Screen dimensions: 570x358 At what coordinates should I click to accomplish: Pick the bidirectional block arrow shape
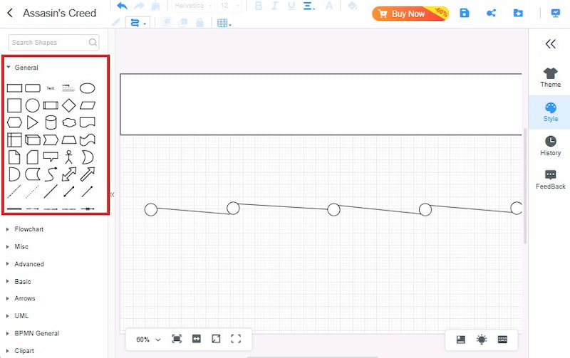[69, 174]
